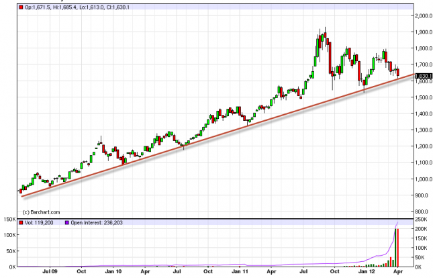The height and width of the screenshot is (278, 433).
Task: Click the final Apr date axis label
Action: click(398, 272)
